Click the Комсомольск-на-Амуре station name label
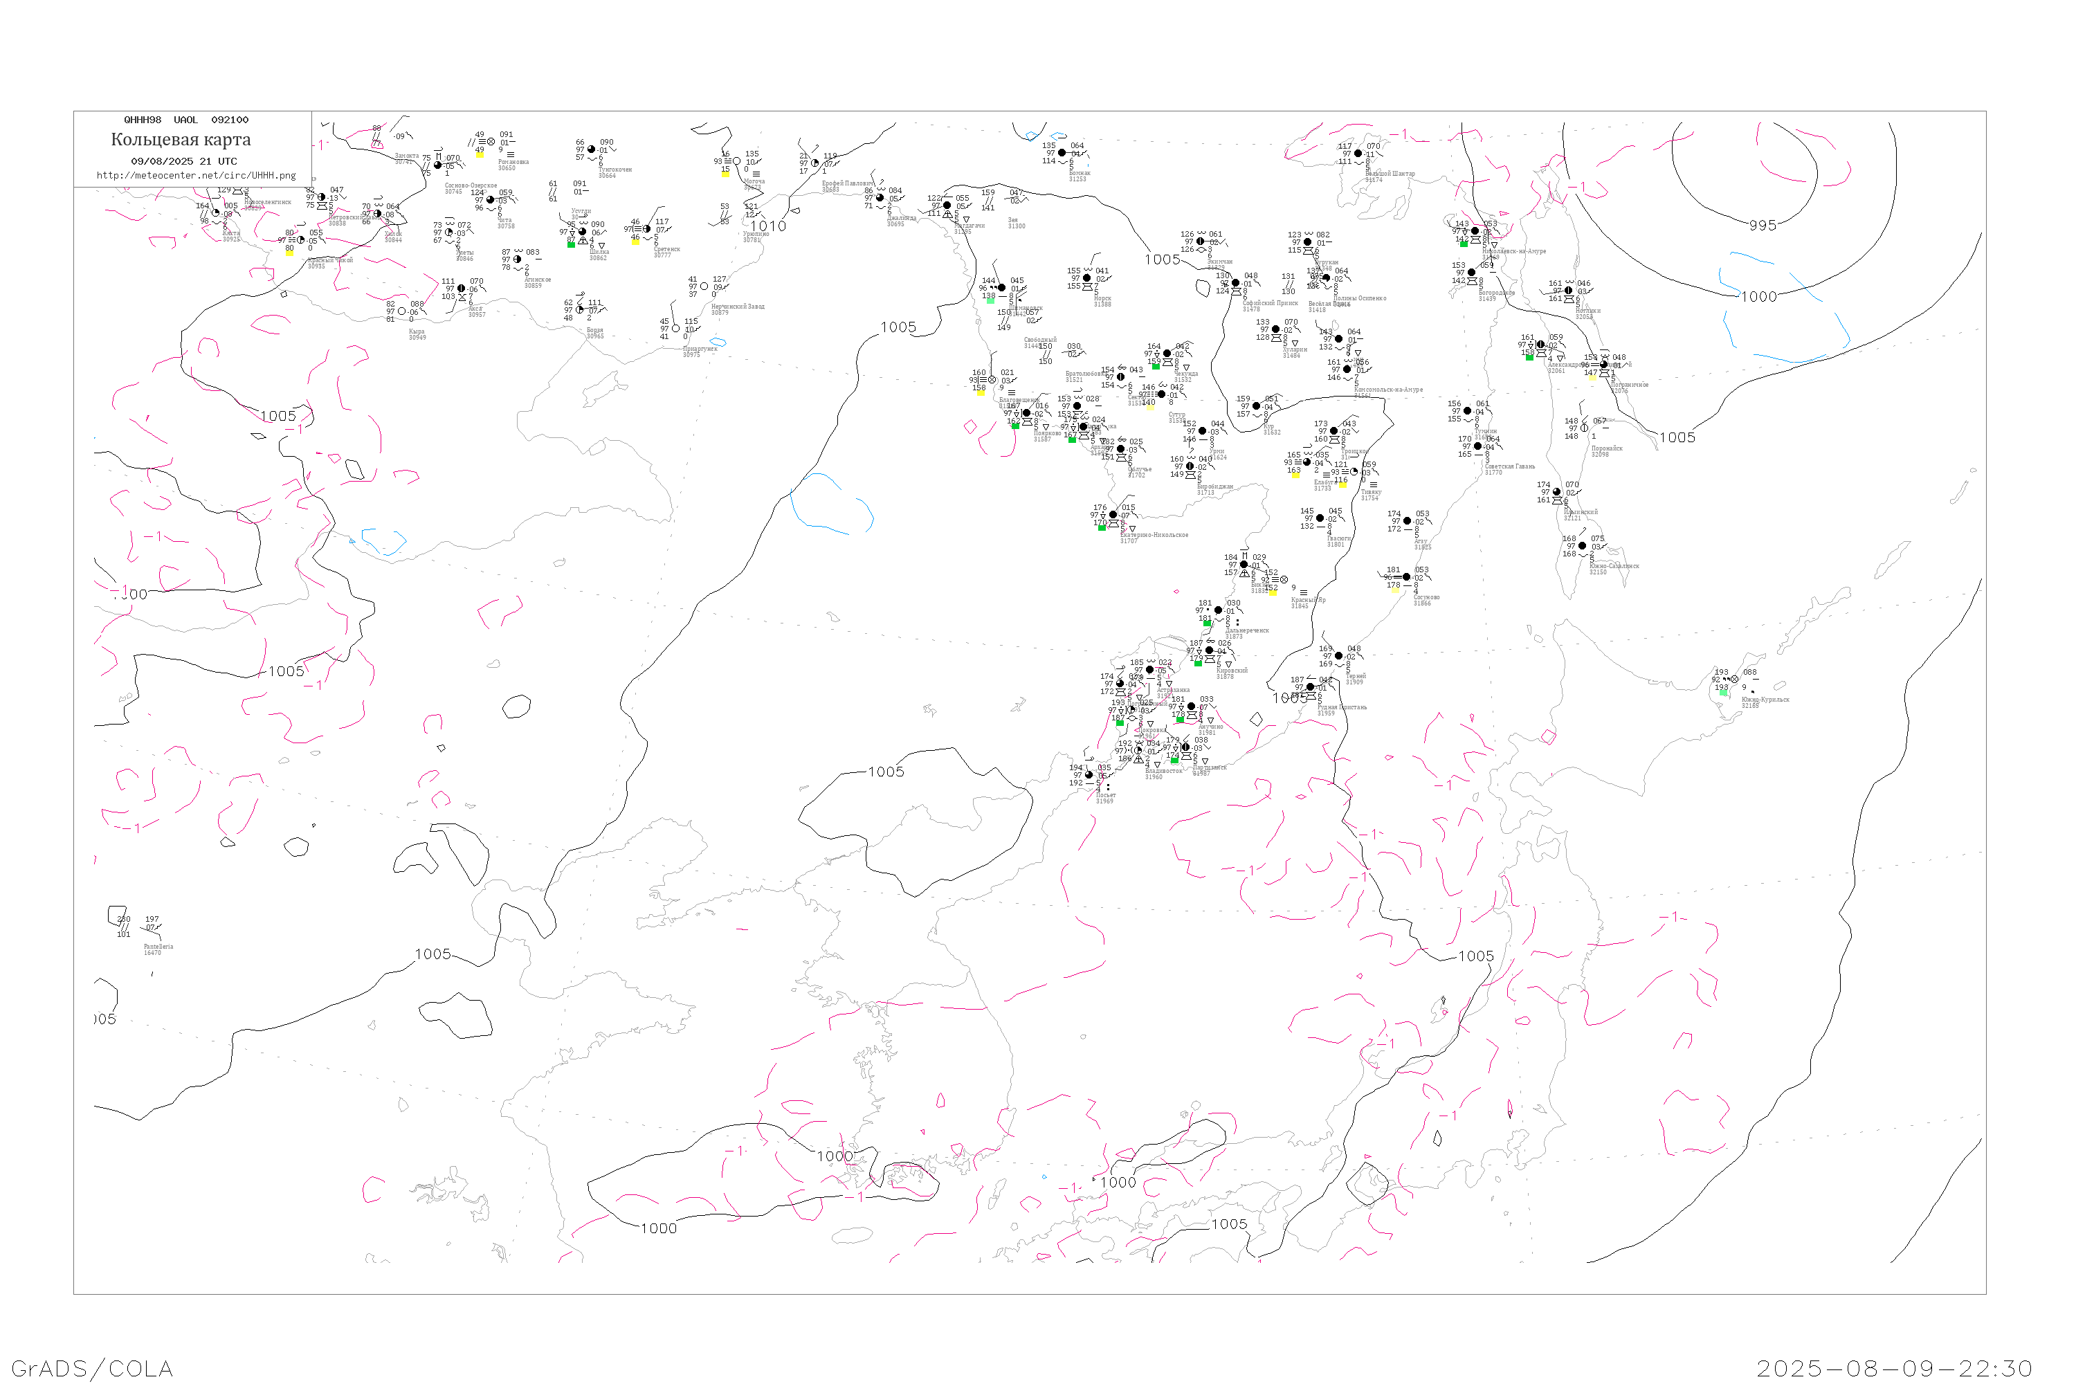The width and height of the screenshot is (2076, 1384). (1388, 389)
